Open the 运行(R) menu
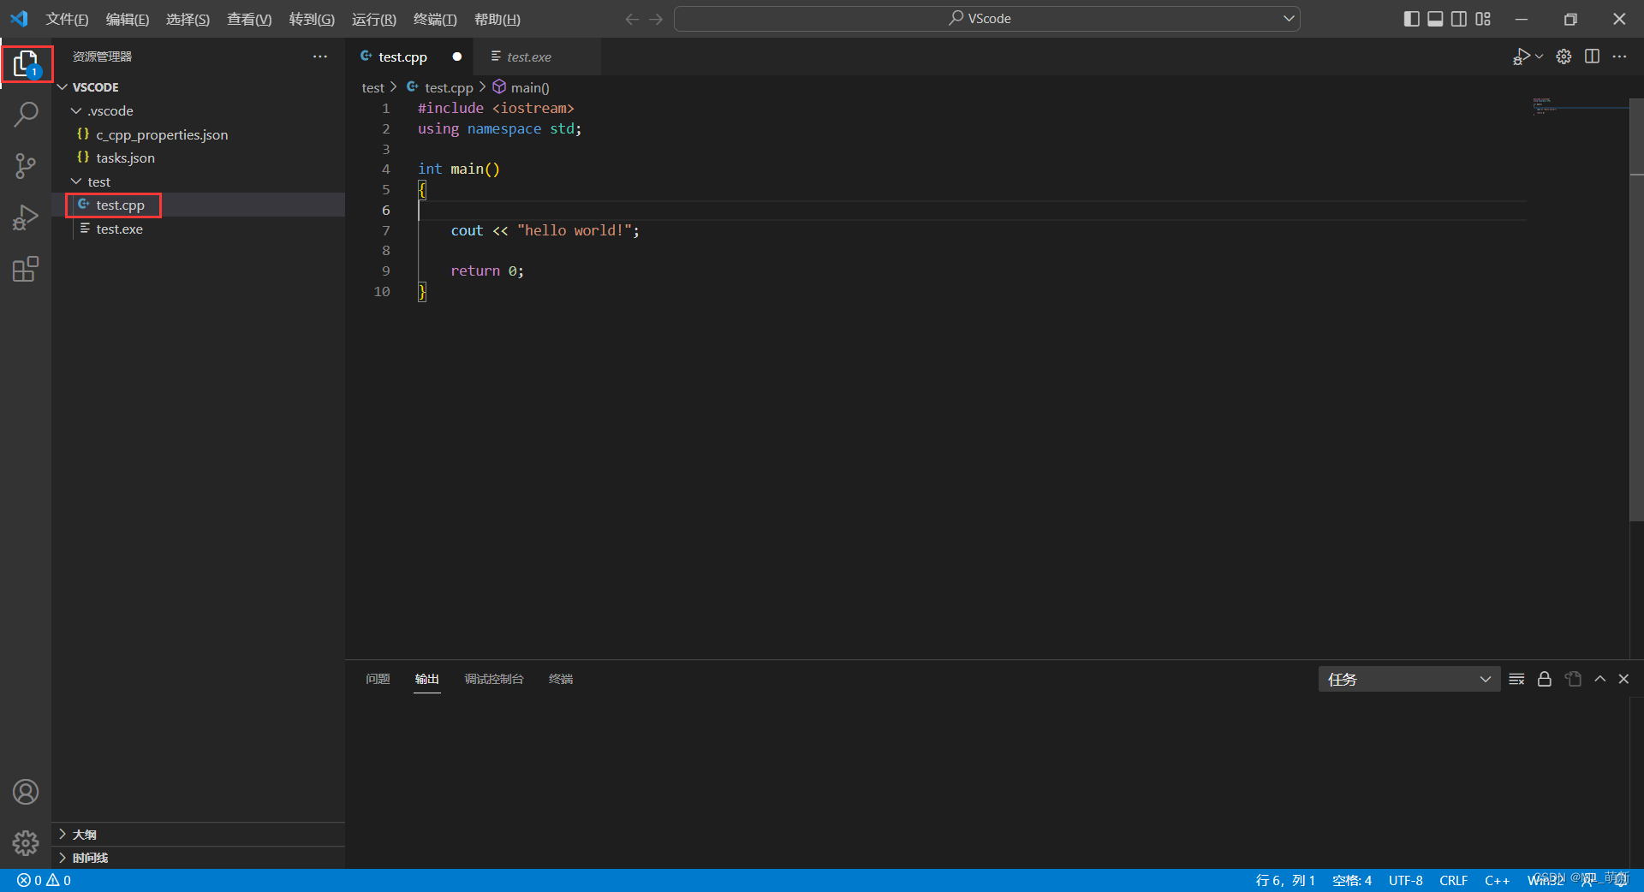This screenshot has width=1644, height=892. [x=374, y=19]
